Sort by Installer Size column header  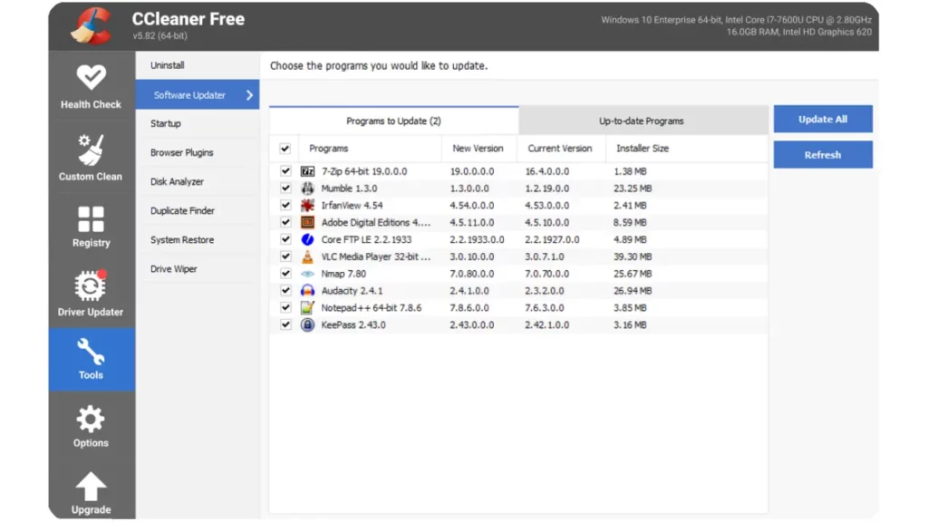point(642,149)
